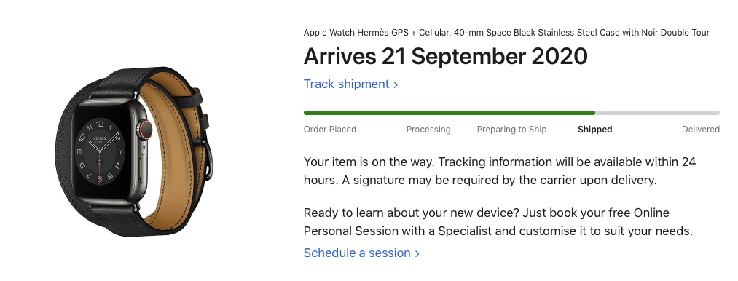Click the red digital crown on the watch
This screenshot has height=281, width=738.
pos(146,130)
